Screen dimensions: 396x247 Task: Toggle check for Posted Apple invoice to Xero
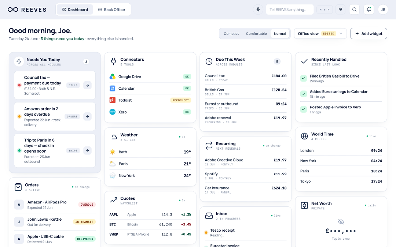point(304,109)
